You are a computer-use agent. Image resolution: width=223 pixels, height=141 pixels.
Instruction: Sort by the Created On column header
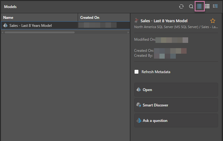[x=90, y=18]
